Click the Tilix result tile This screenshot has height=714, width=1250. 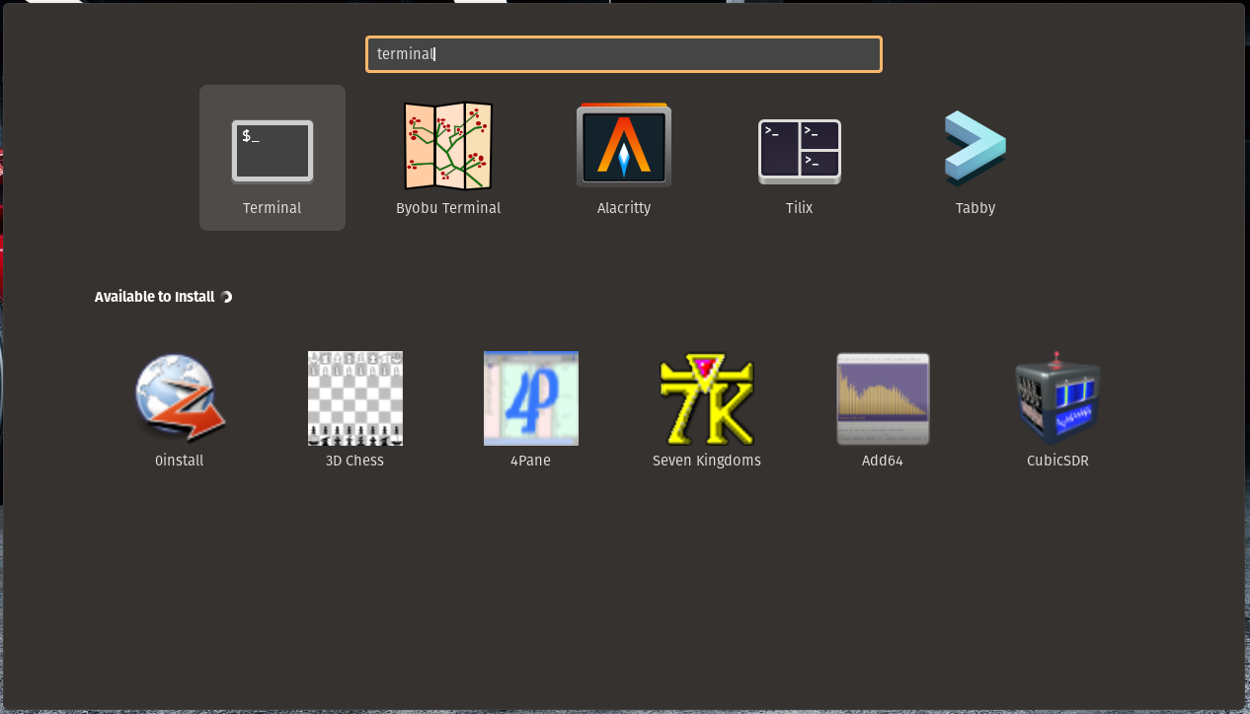[x=799, y=158]
